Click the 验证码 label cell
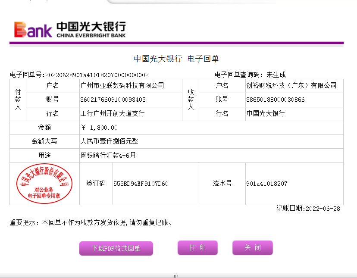 tap(96, 184)
